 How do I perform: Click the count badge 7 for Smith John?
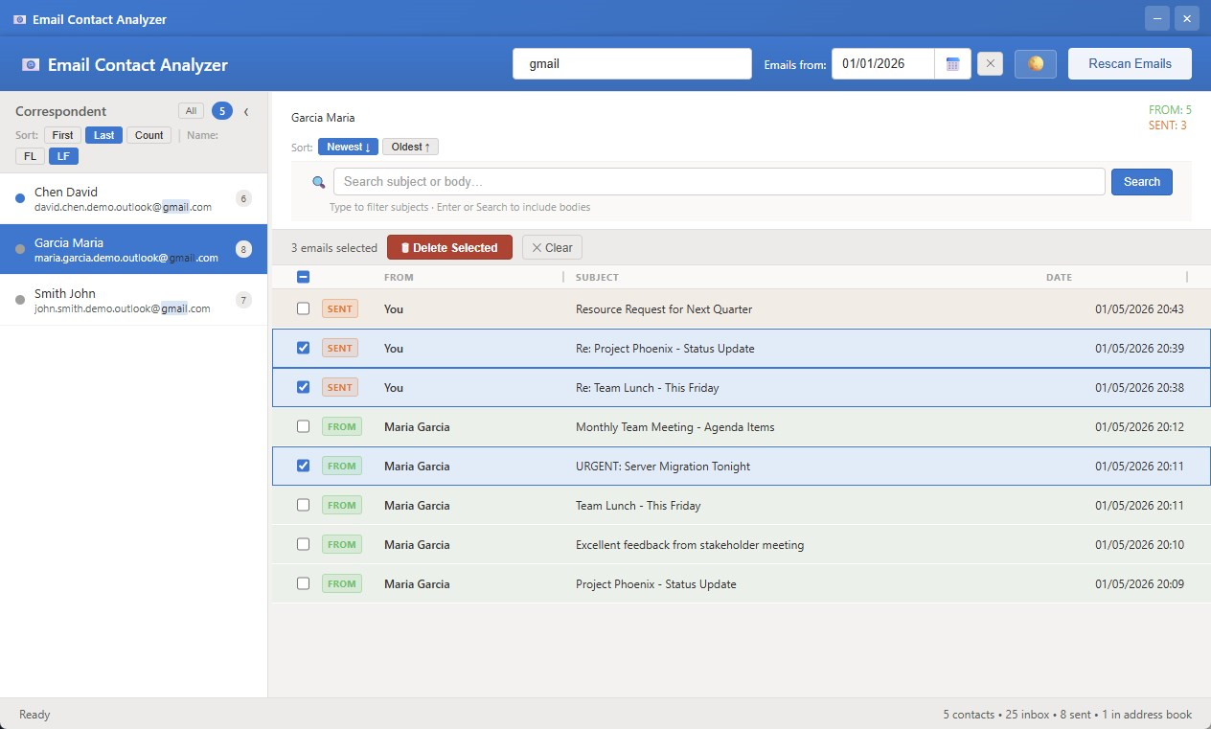pyautogui.click(x=243, y=300)
